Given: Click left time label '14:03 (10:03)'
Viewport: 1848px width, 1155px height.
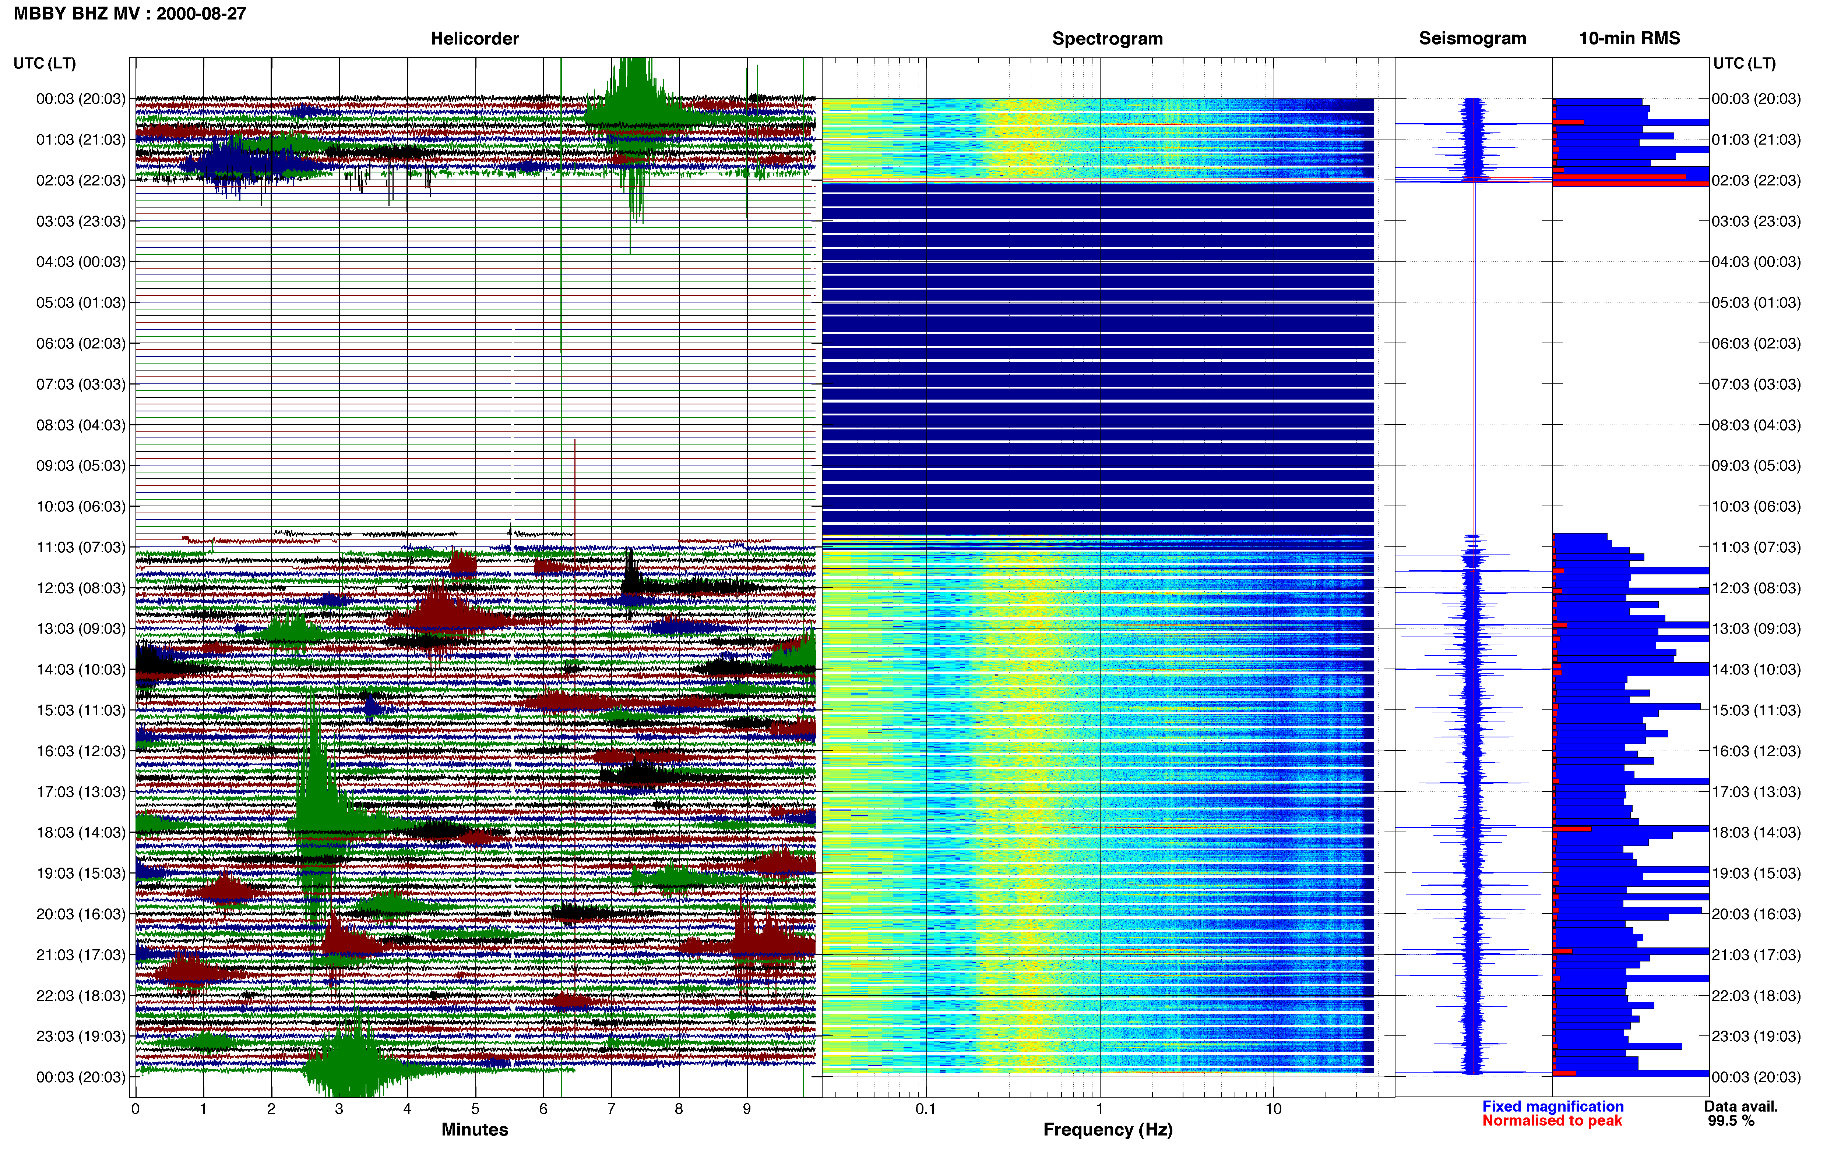Looking at the screenshot, I should [x=81, y=669].
